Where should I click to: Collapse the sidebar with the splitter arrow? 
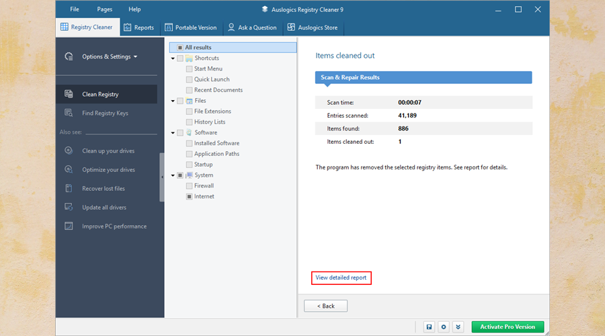tap(162, 177)
